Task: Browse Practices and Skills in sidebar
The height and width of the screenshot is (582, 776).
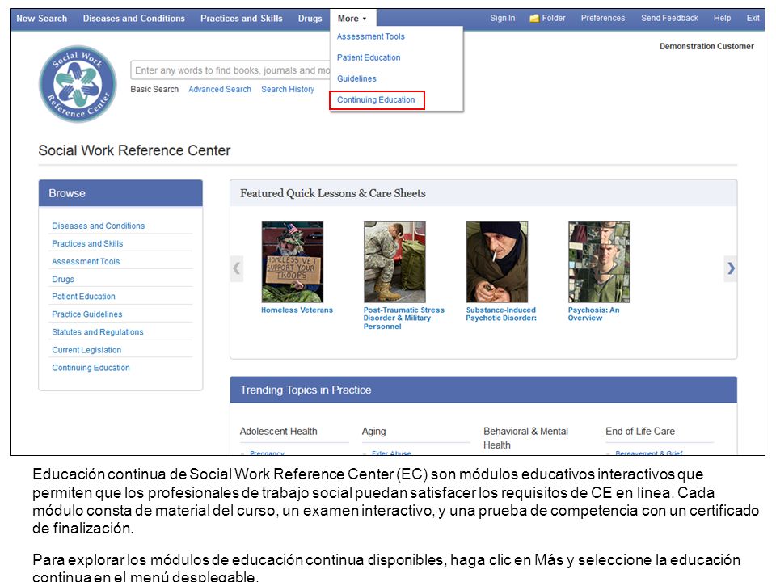Action: click(87, 244)
